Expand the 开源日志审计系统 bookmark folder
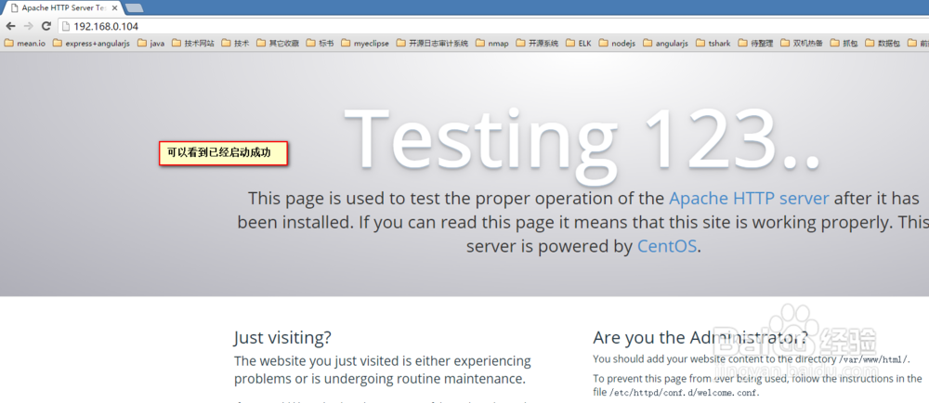 click(x=433, y=44)
